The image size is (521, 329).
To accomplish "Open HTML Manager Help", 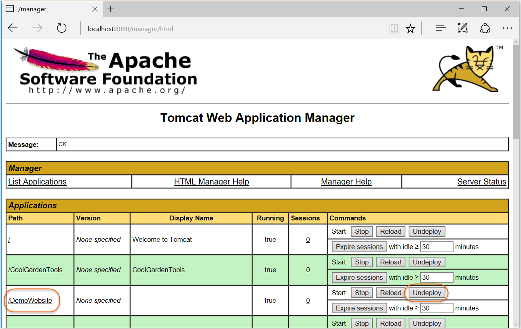I will 211,181.
